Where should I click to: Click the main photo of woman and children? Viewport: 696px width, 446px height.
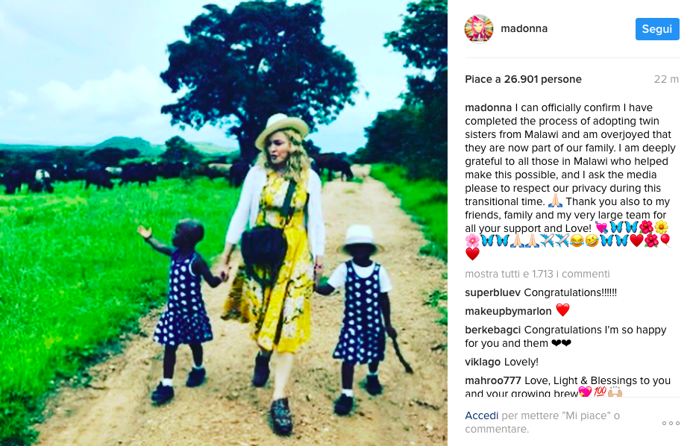pyautogui.click(x=224, y=223)
